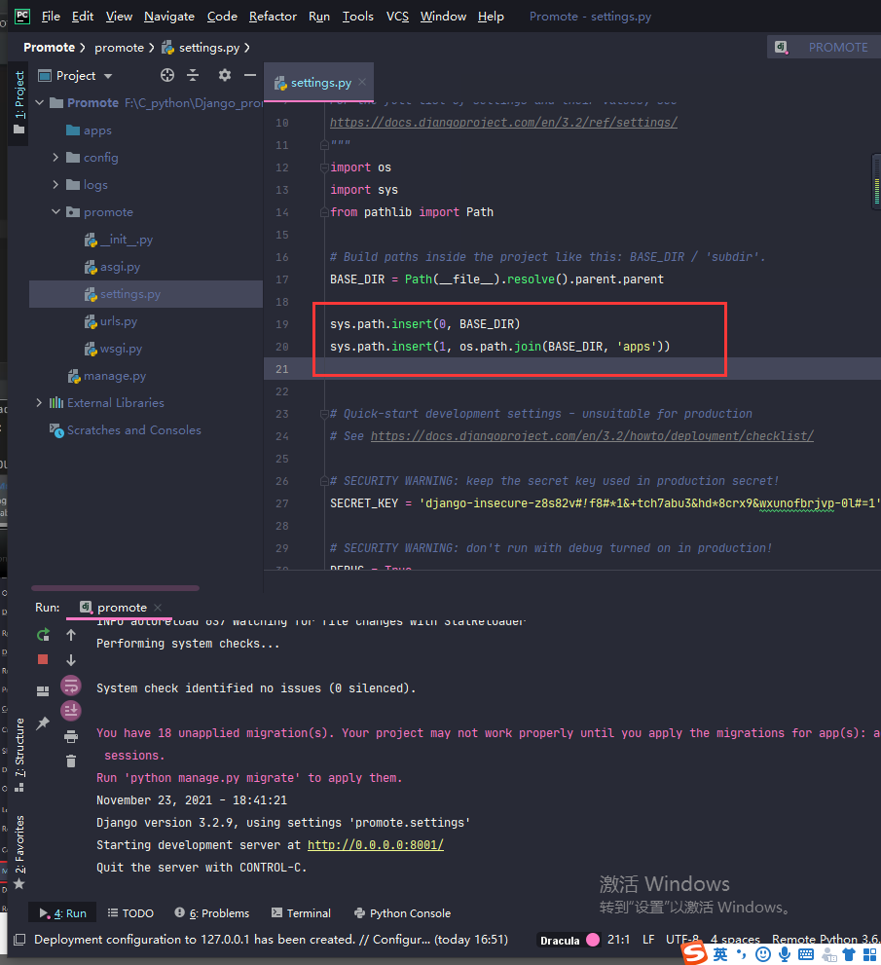Close the settings.py editor tab
Viewport: 881px width, 965px height.
(362, 82)
